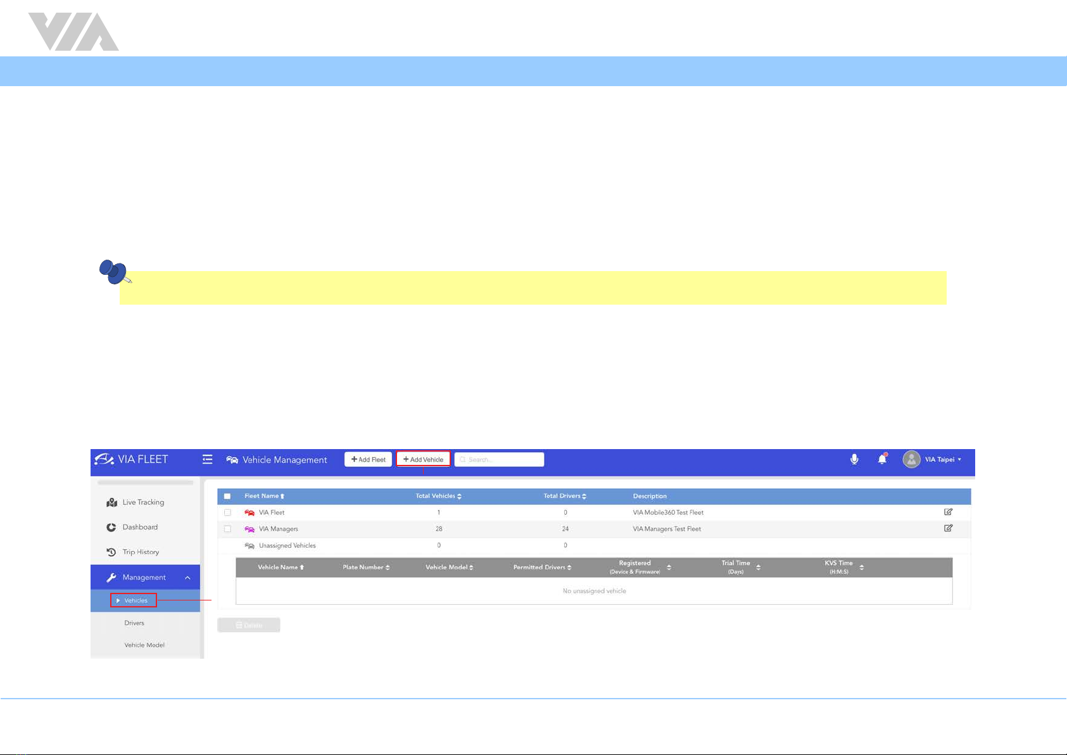Screen dimensions: 1067x755
Task: Edit the VIA Managers row
Action: pos(948,528)
